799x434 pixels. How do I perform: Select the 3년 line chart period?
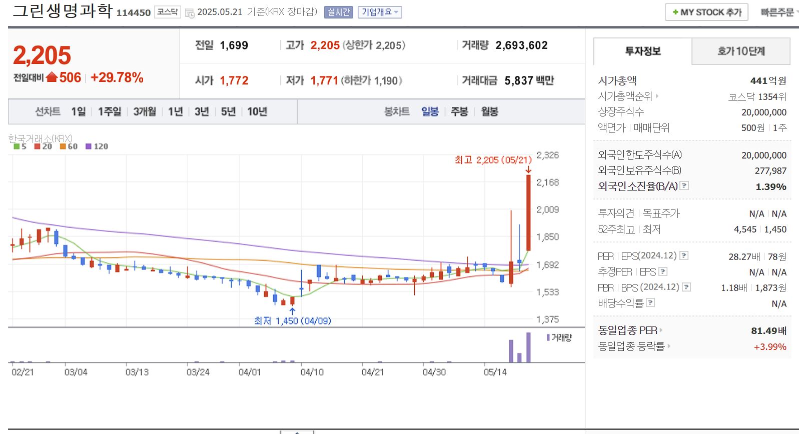202,111
